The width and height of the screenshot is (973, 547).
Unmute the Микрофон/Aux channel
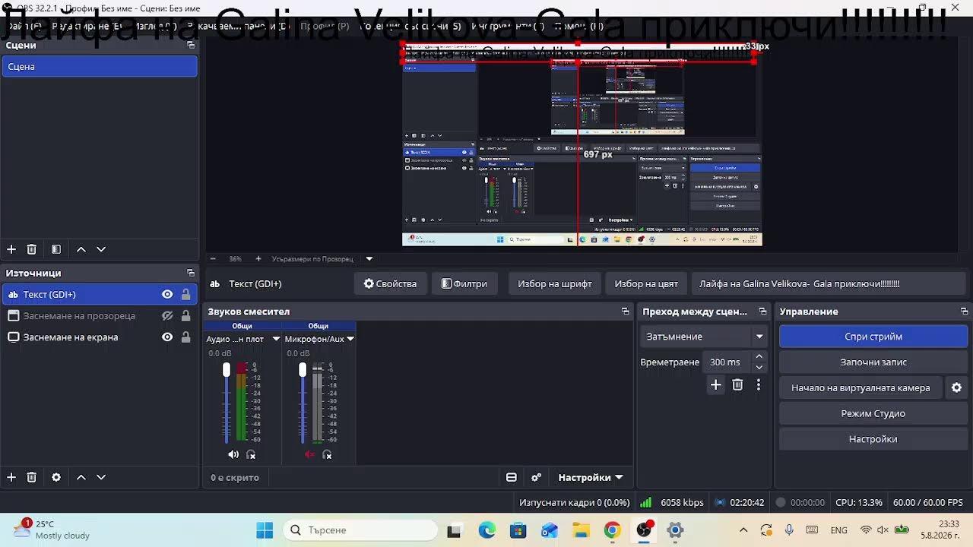[309, 454]
